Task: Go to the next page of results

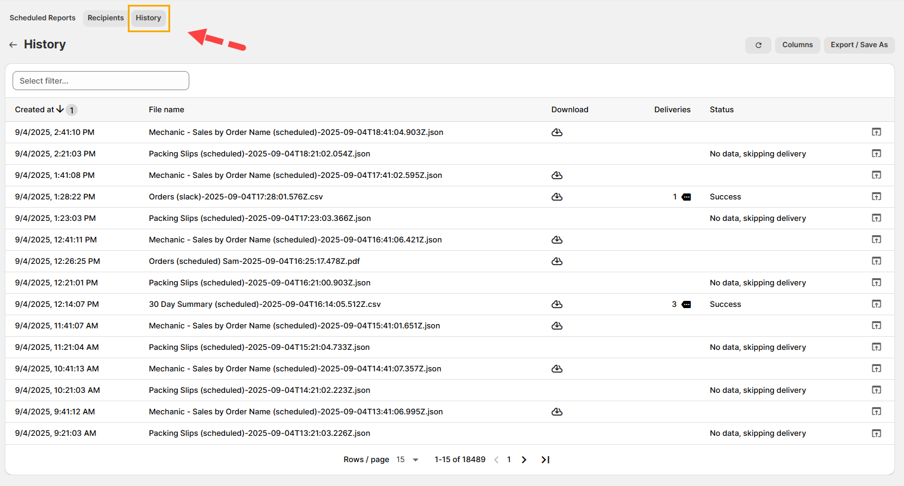Action: [524, 460]
